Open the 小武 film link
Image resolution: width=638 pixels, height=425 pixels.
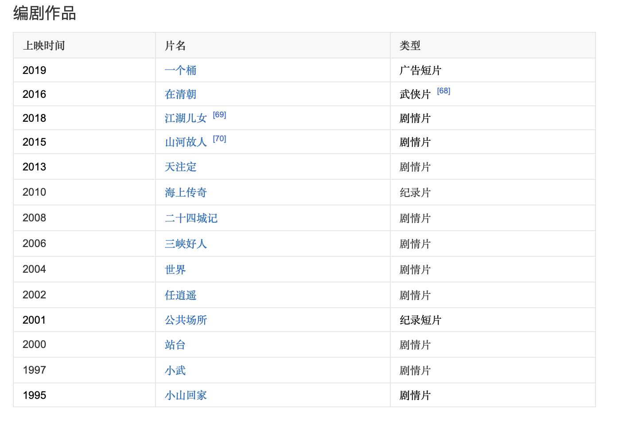pyautogui.click(x=175, y=371)
